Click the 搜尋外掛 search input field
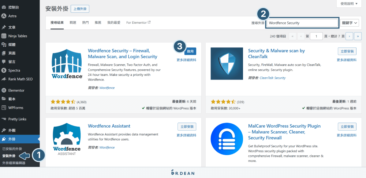The height and width of the screenshot is (178, 366). [x=302, y=23]
